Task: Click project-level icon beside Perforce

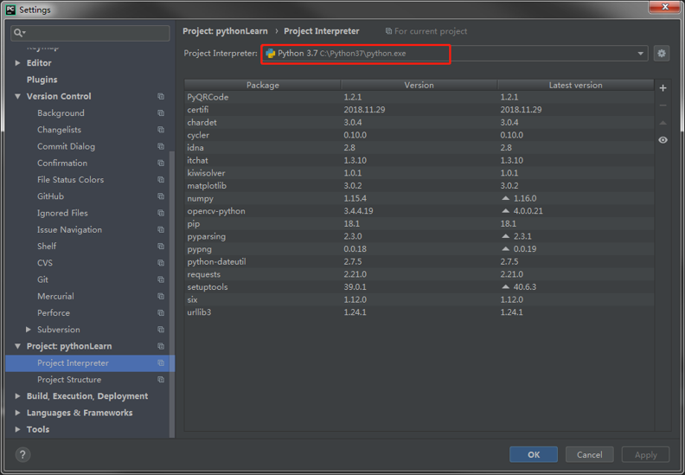Action: point(161,313)
